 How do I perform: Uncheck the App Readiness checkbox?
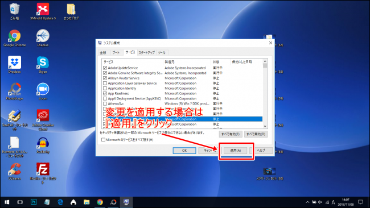(105, 94)
